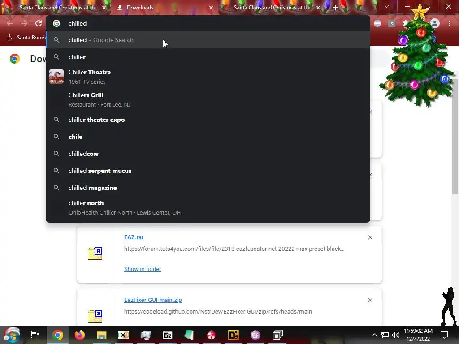Screen dimensions: 459x344
Task: Open the notification center icon
Action: [x=444, y=335]
